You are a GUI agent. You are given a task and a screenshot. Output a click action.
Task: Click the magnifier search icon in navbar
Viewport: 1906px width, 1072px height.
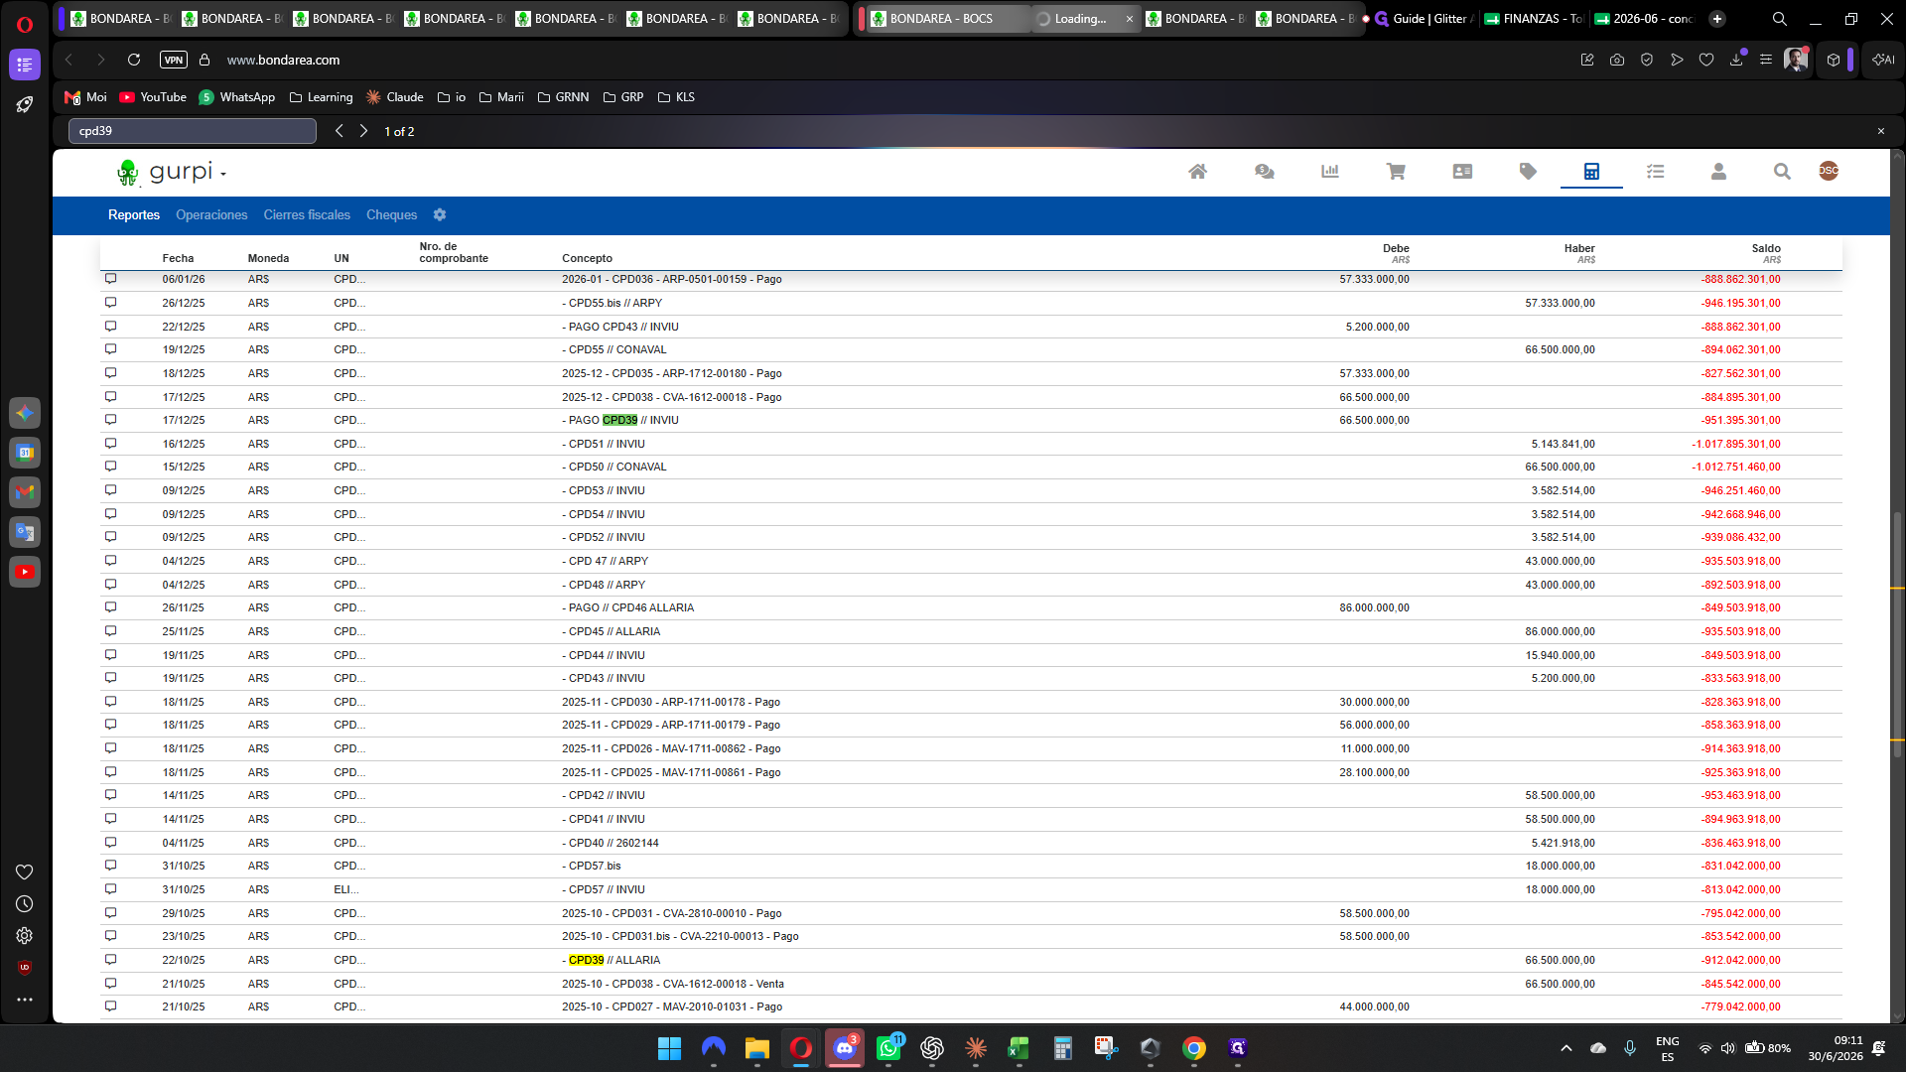pyautogui.click(x=1782, y=172)
